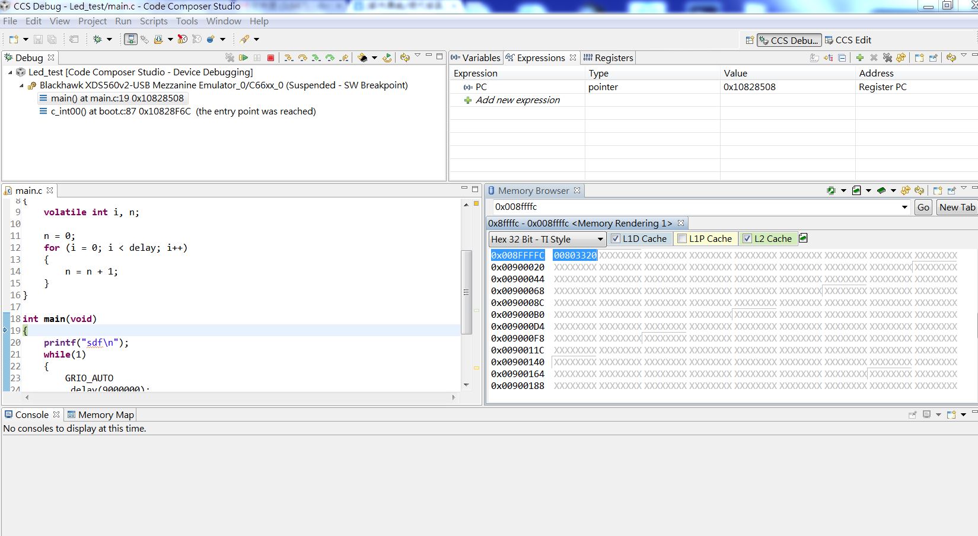
Task: Open the memory address history dropdown arrow
Action: [904, 207]
